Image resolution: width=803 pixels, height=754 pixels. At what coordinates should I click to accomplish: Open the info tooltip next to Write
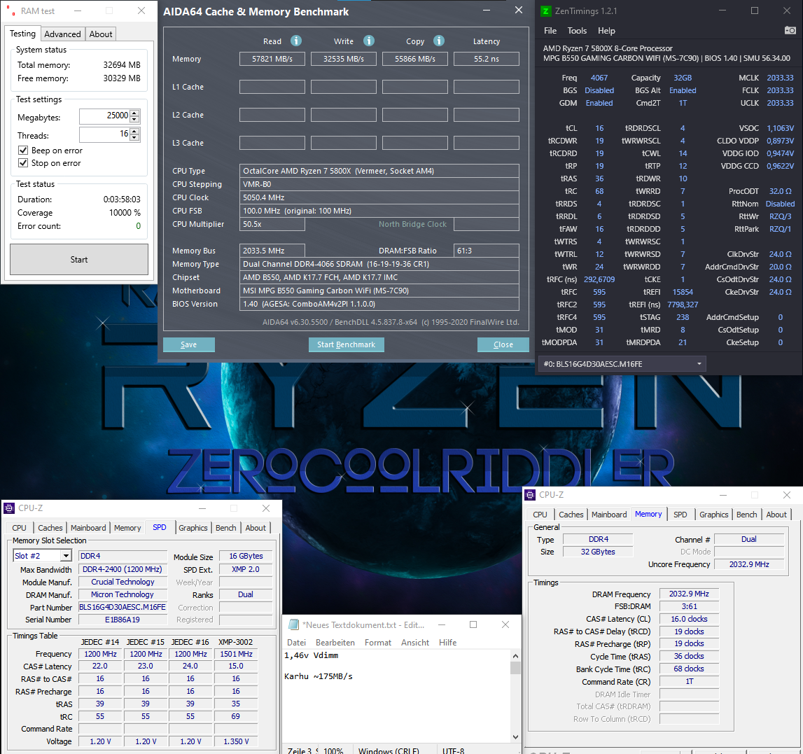coord(369,41)
